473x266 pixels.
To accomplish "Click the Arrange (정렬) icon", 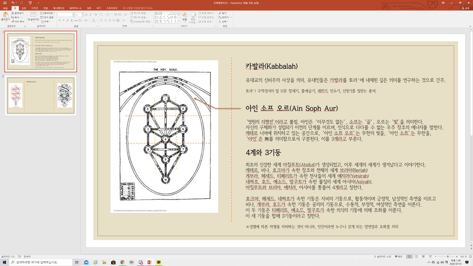I will pos(184,16).
